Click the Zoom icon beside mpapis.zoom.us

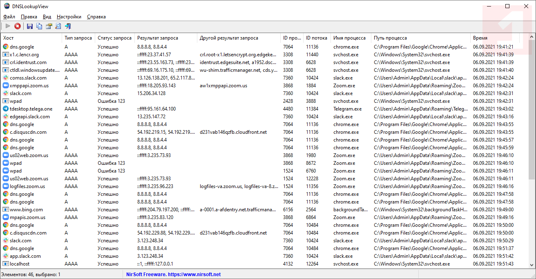tap(6, 217)
